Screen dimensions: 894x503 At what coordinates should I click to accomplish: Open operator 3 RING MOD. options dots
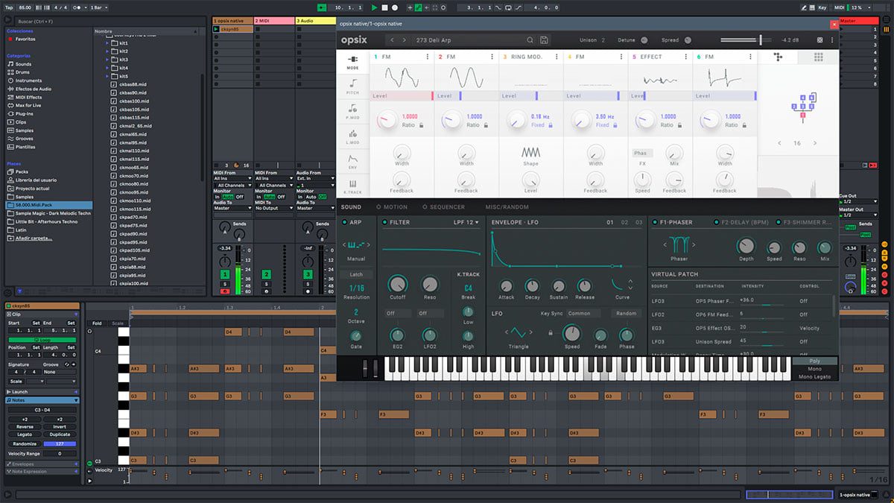pos(556,57)
